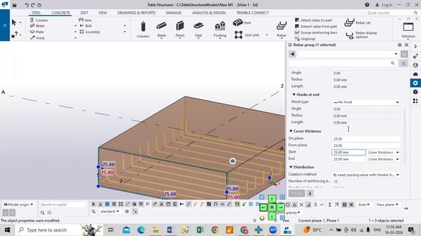Open the VIEW ribbon tab

tap(103, 13)
